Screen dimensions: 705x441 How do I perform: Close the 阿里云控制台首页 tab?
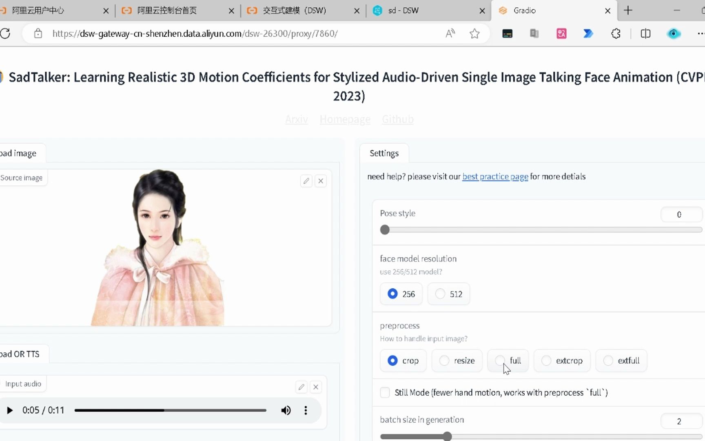tap(231, 11)
